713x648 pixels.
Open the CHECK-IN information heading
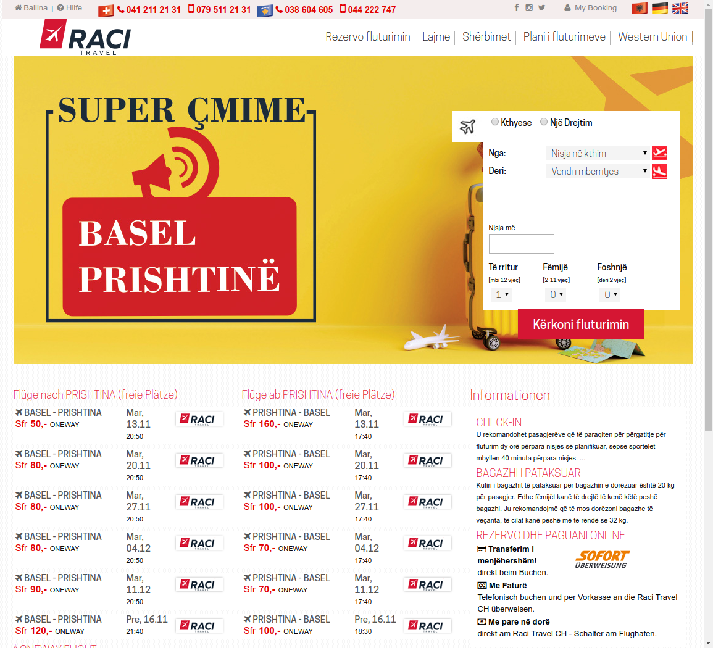coord(498,422)
